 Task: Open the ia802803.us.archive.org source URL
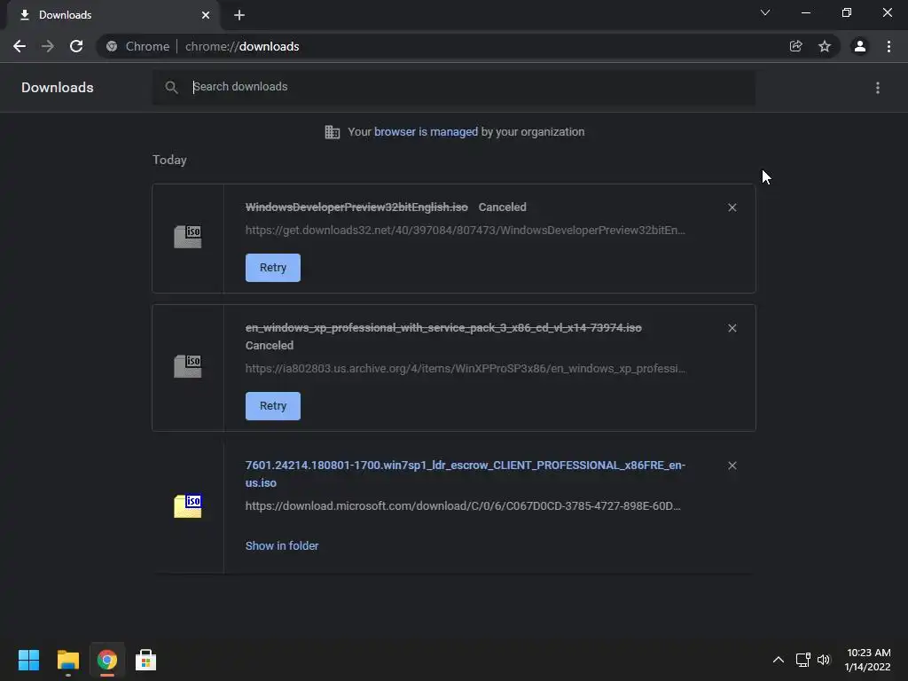[x=466, y=369]
